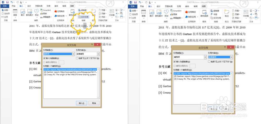261x124 pixels.
Task: Open 交叉引用 cross-reference in right window
Action: tap(216, 18)
